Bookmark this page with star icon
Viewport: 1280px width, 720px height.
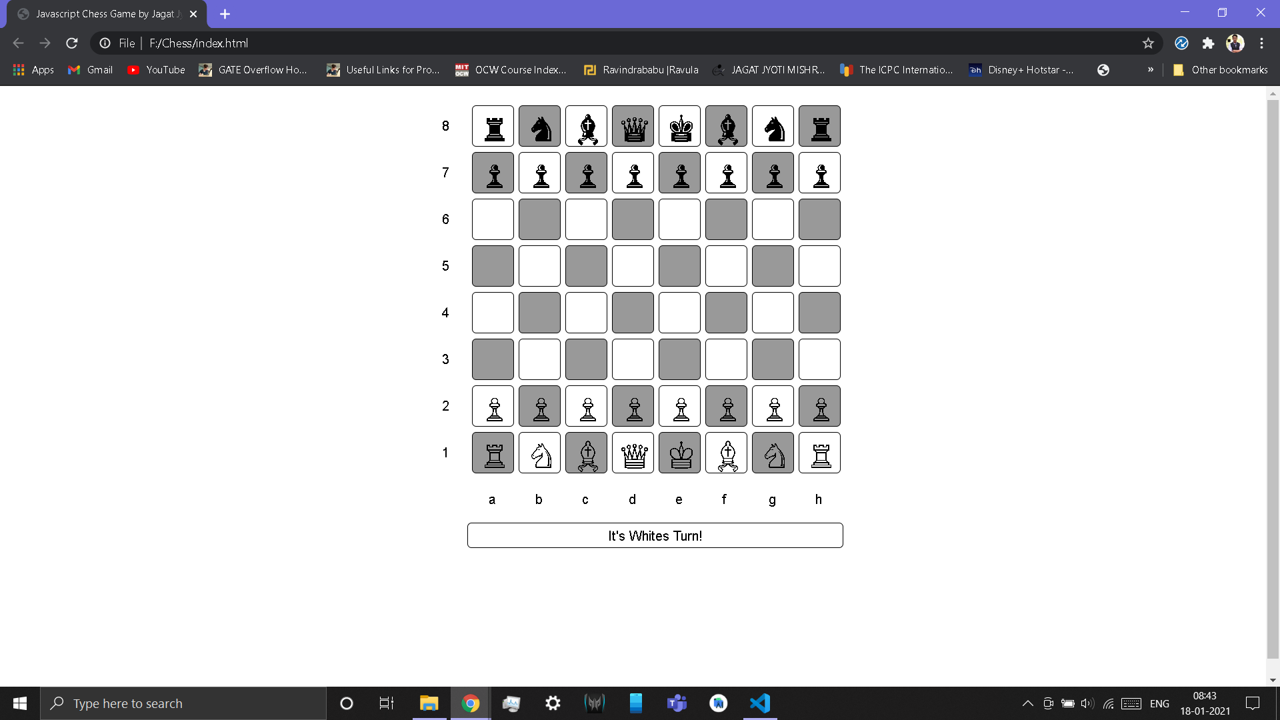(1148, 43)
